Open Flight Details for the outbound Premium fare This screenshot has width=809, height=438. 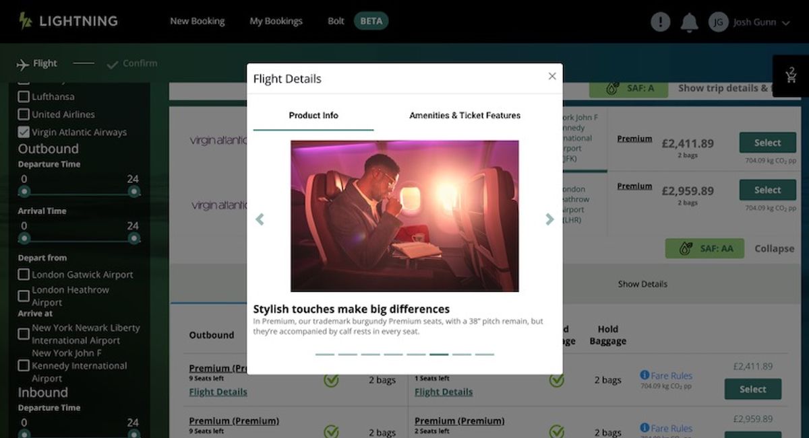click(217, 392)
